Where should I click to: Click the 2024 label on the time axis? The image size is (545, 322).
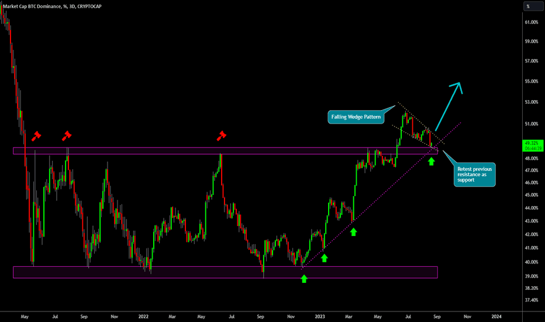point(496,317)
